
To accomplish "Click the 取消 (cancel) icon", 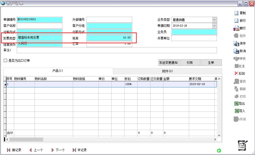I will 236,51.
